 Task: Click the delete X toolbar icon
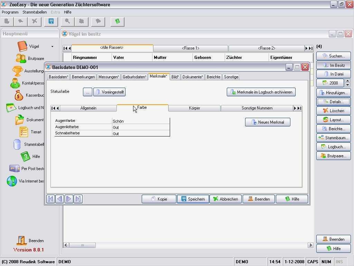tap(34, 21)
